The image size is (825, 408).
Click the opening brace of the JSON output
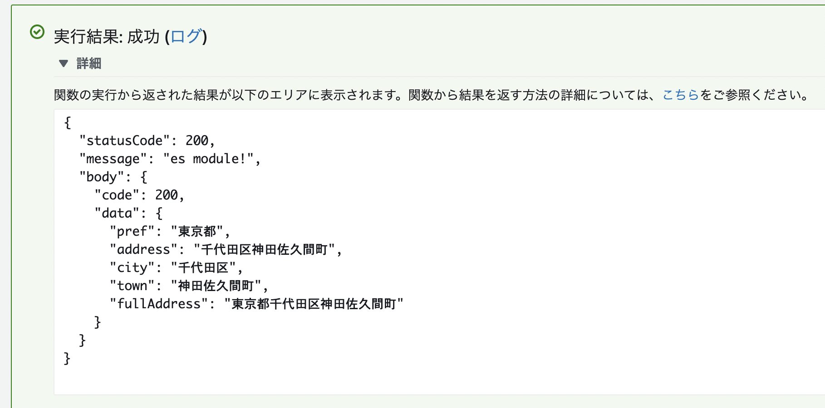[x=68, y=122]
